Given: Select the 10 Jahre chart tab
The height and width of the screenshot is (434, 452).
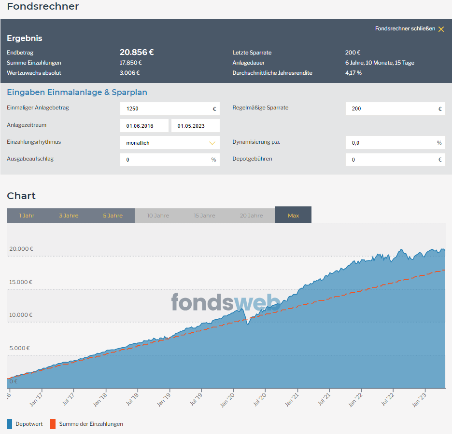Looking at the screenshot, I should [x=158, y=216].
